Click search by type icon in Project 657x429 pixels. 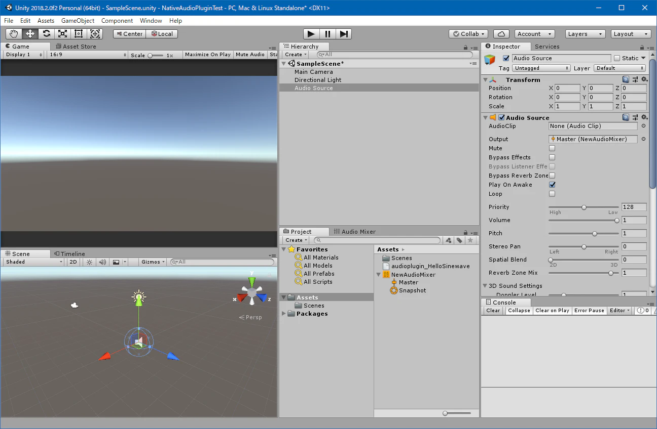449,240
